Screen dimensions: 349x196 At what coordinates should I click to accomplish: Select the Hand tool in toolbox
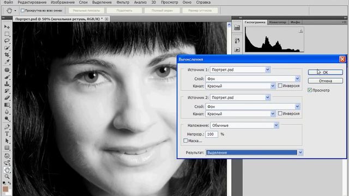(7, 170)
